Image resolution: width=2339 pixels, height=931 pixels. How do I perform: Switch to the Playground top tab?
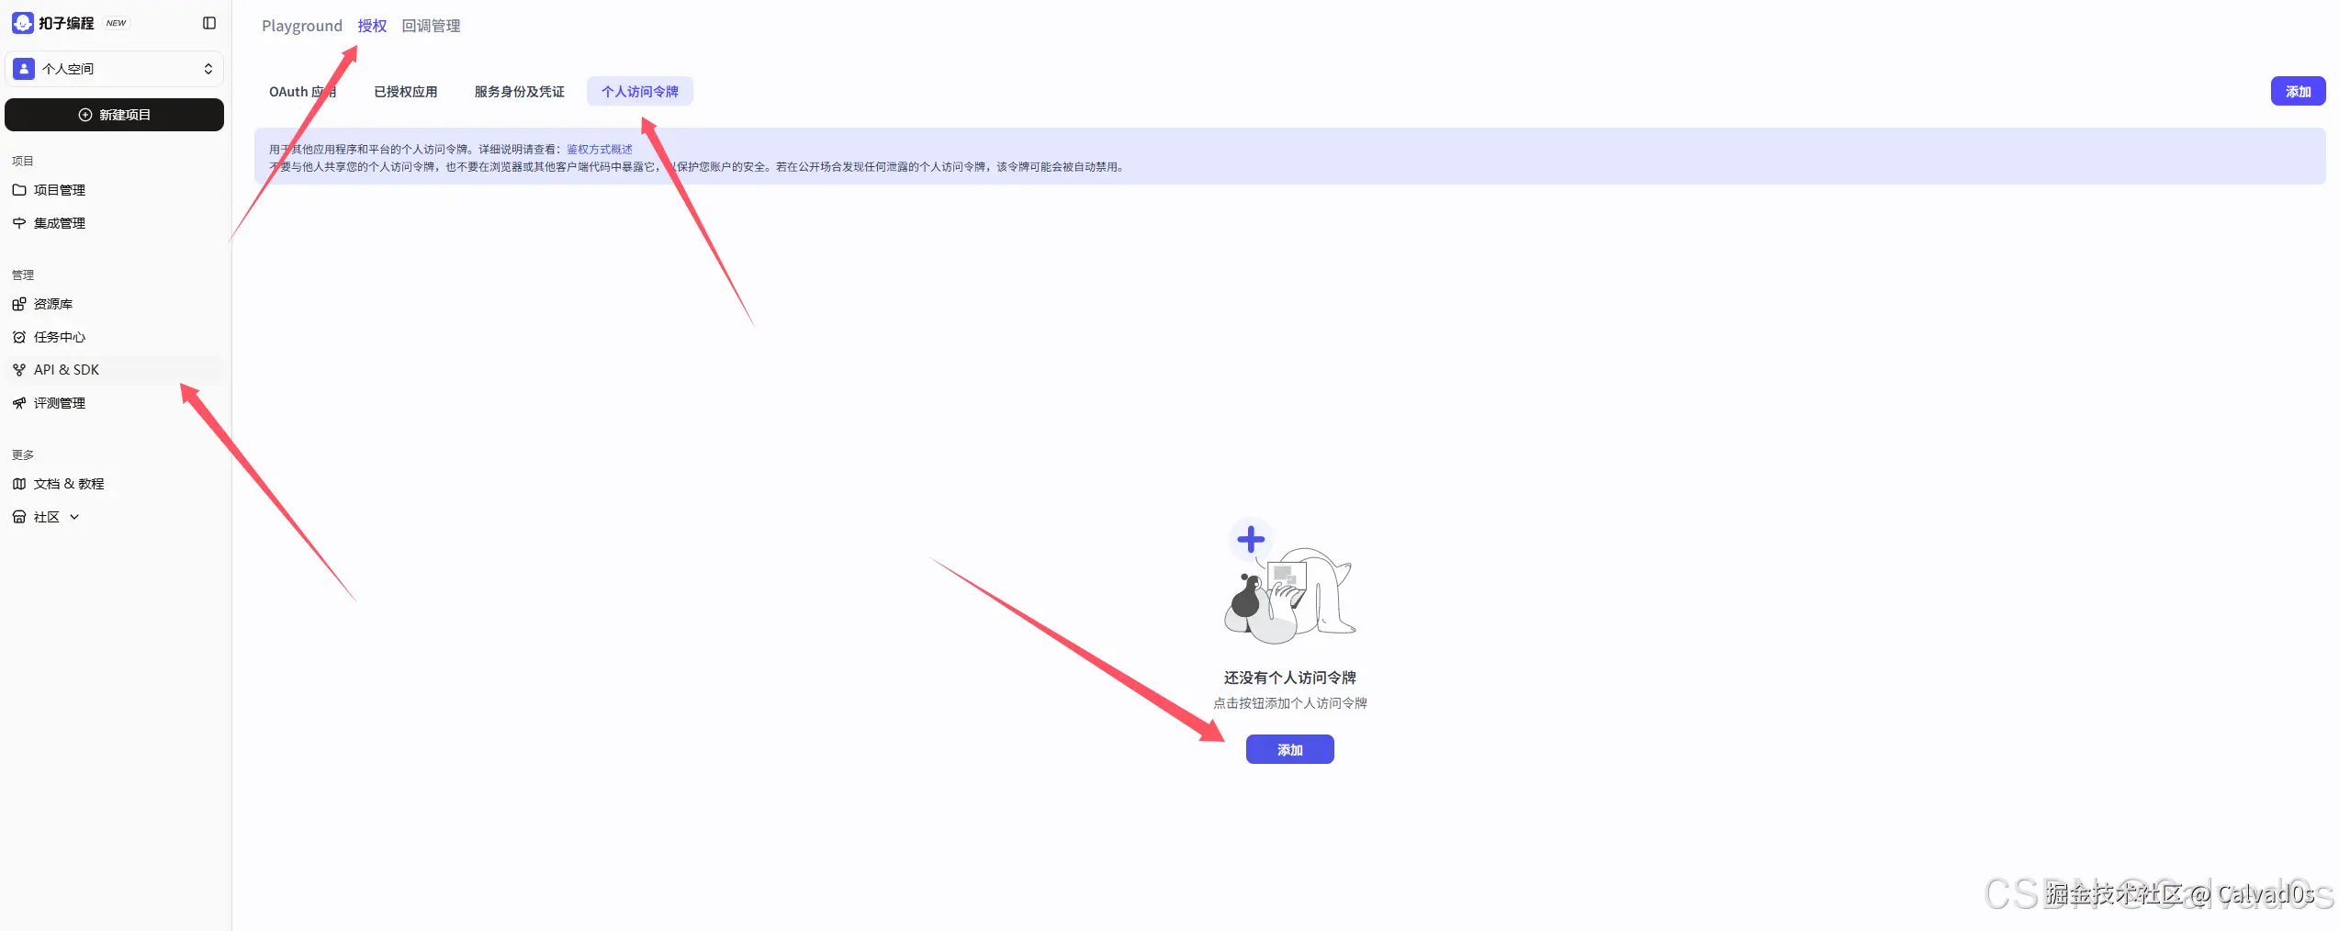pos(302,26)
